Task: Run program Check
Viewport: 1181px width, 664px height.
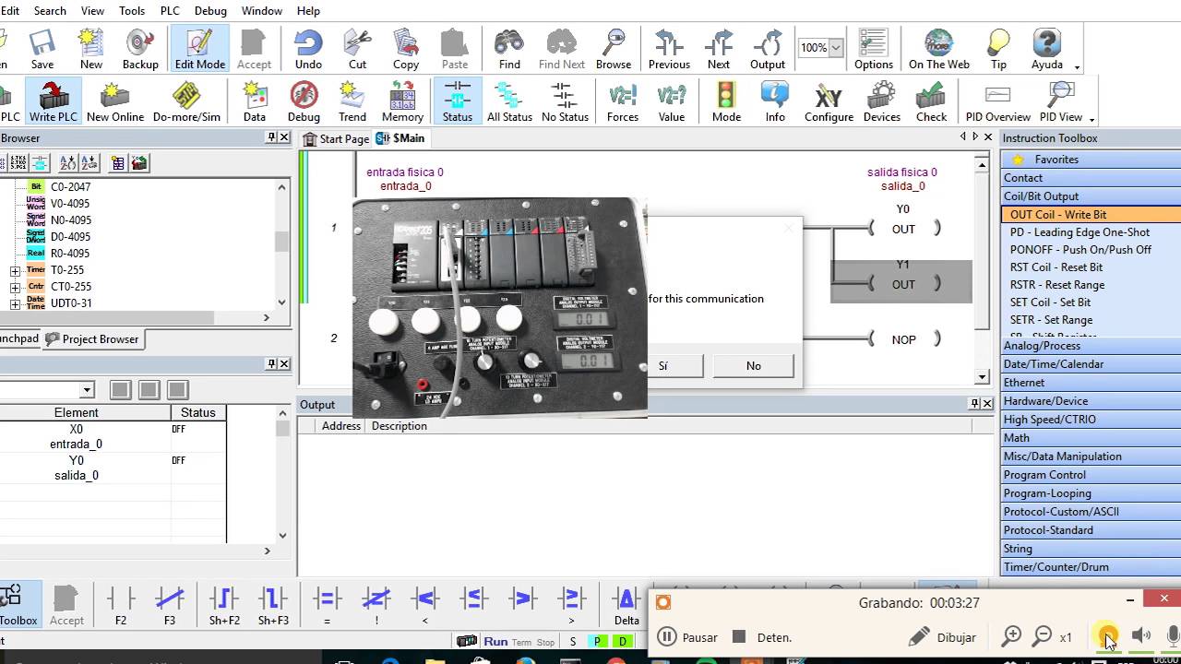Action: [x=932, y=101]
